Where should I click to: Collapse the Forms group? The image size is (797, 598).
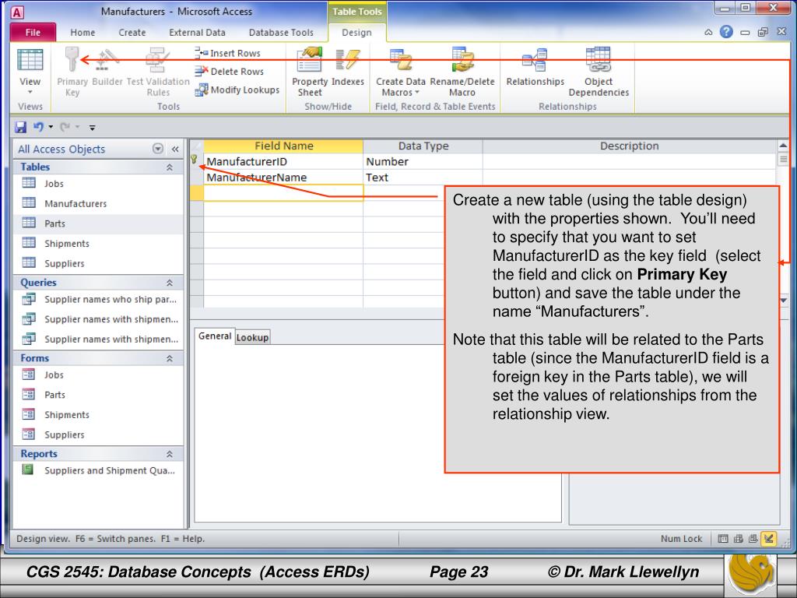tap(169, 358)
